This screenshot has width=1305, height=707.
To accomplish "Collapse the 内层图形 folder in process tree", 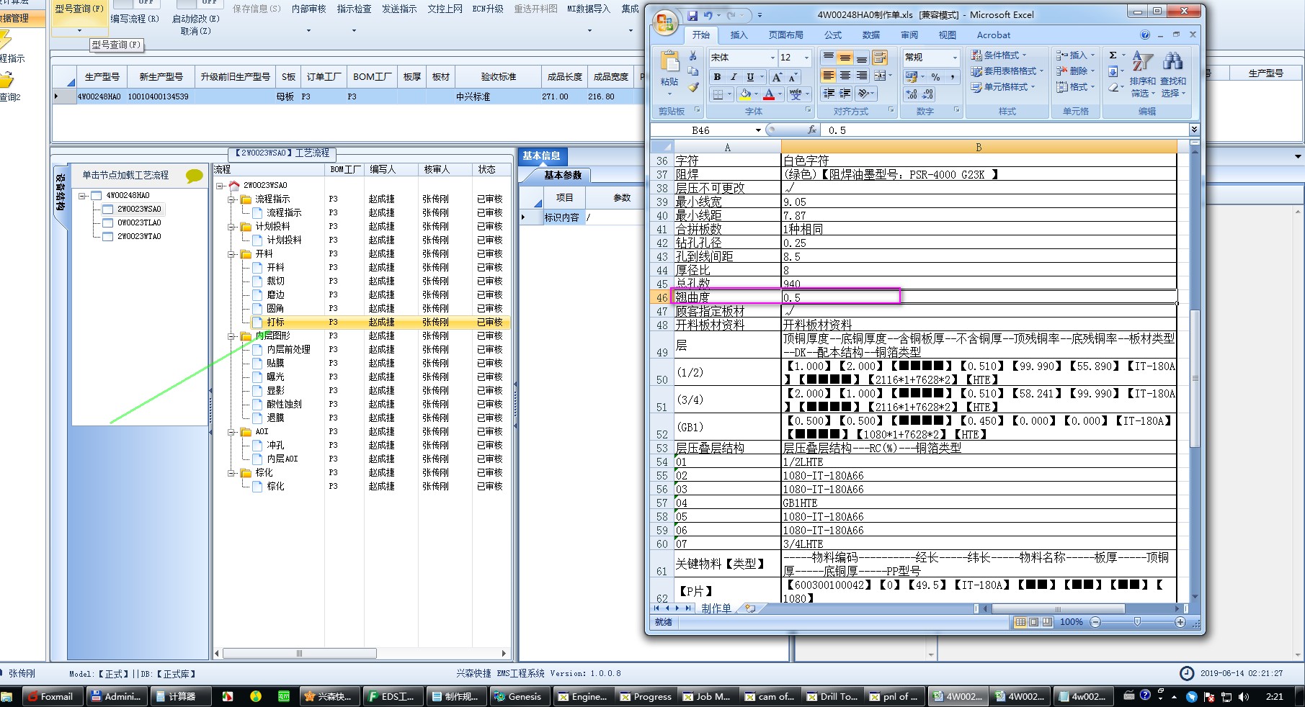I will click(232, 336).
